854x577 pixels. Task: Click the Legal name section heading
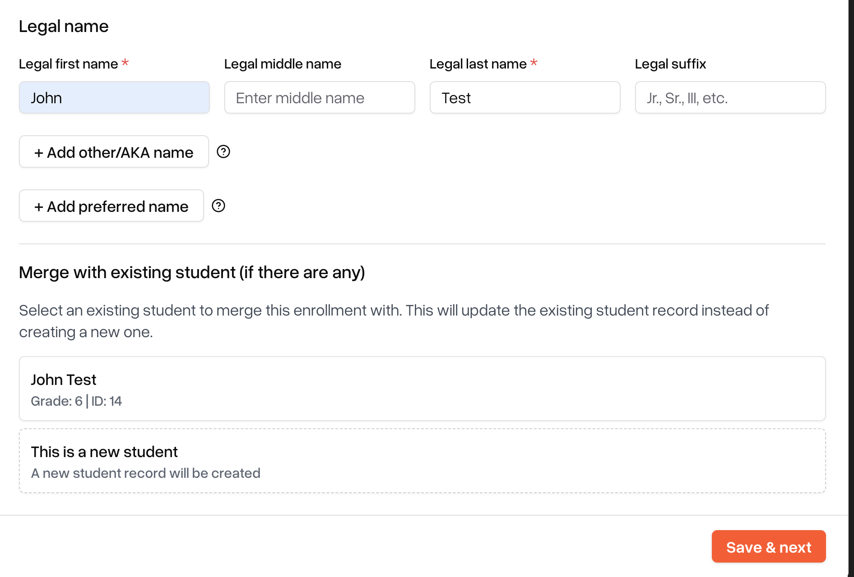coord(64,27)
